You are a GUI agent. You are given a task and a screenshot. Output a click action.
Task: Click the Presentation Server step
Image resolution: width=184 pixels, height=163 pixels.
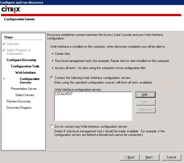(x=24, y=89)
